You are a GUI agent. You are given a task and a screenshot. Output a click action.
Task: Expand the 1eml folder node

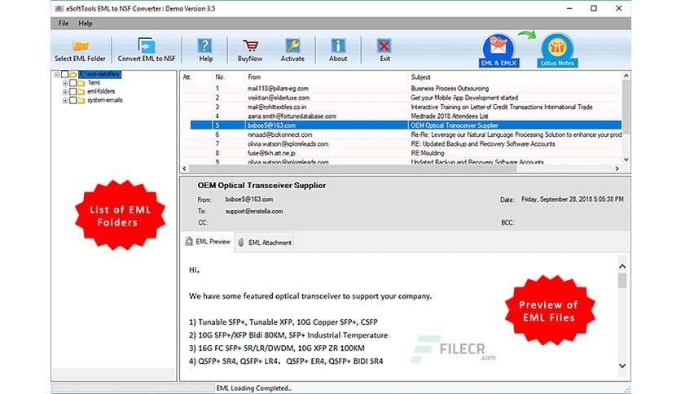[x=65, y=83]
